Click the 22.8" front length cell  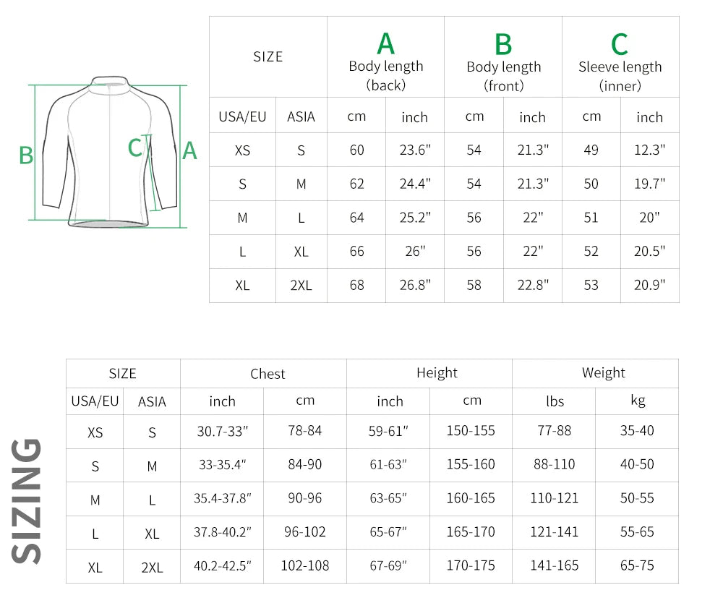click(x=532, y=285)
